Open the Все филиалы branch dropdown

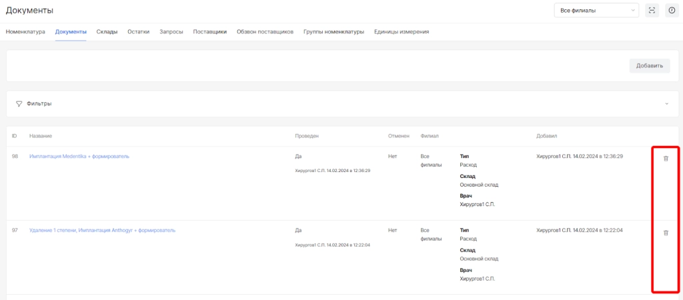coord(596,10)
